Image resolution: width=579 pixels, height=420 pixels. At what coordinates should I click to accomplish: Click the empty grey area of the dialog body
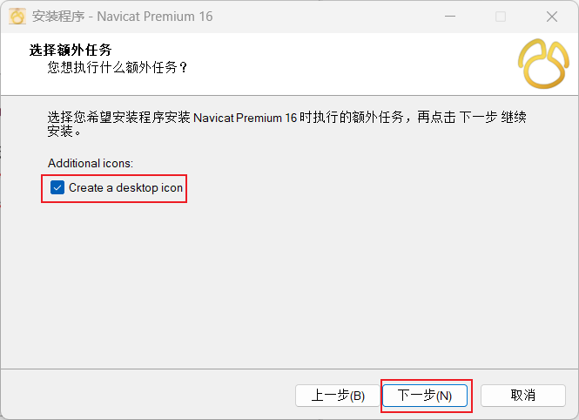tap(289, 284)
